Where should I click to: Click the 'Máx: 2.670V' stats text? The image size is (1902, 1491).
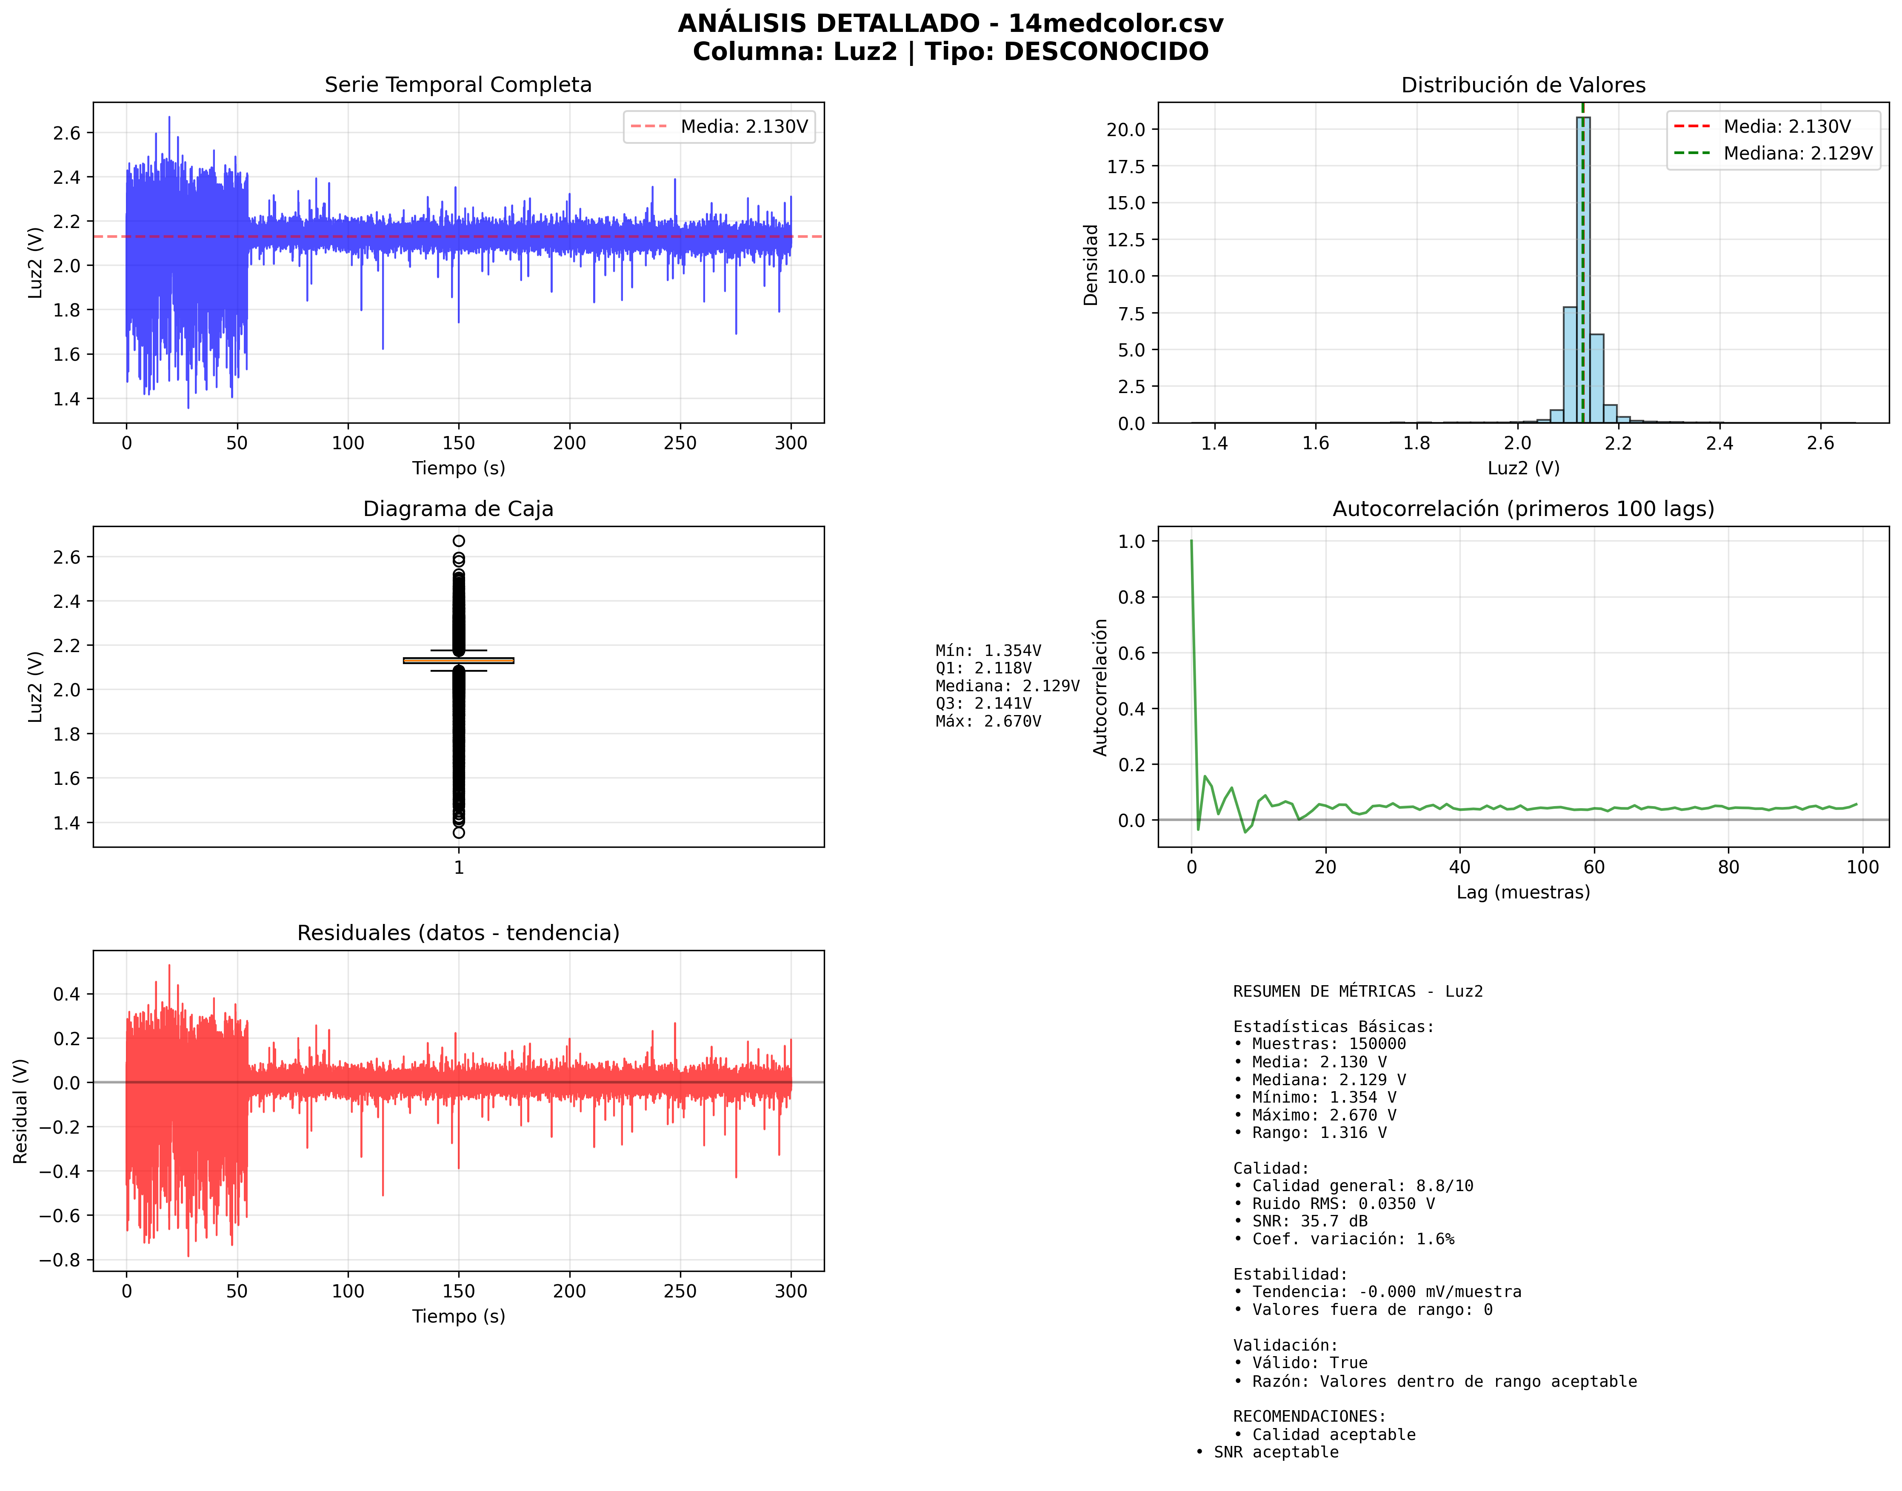(988, 721)
